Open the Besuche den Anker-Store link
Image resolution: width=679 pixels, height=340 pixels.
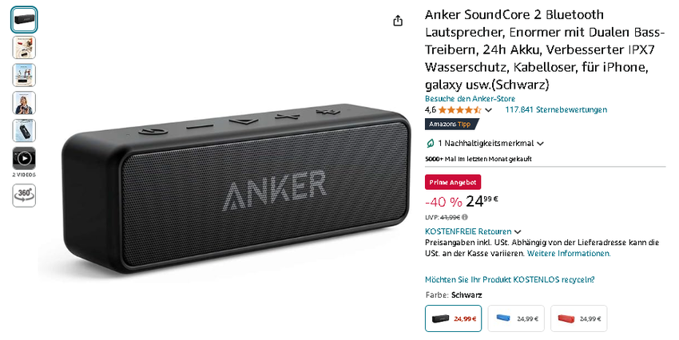470,98
